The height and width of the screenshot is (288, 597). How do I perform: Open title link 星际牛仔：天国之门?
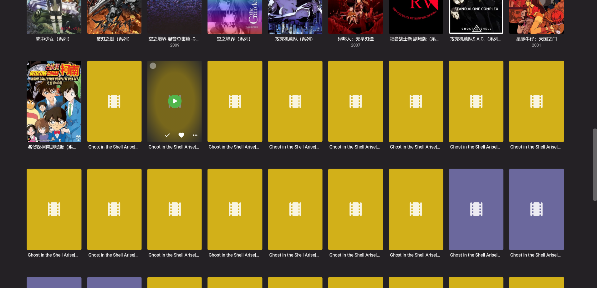536,39
